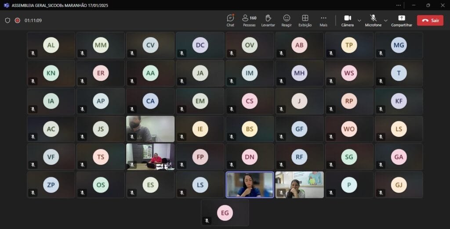This screenshot has width=450, height=229.
Task: Click the red recording indicator icon
Action: point(18,20)
